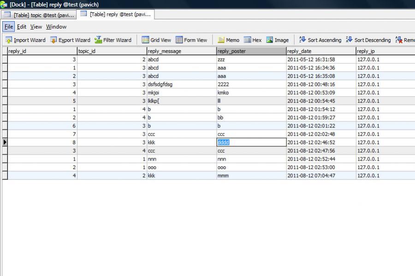Click the reply_date column header
415x276 pixels.
point(321,51)
